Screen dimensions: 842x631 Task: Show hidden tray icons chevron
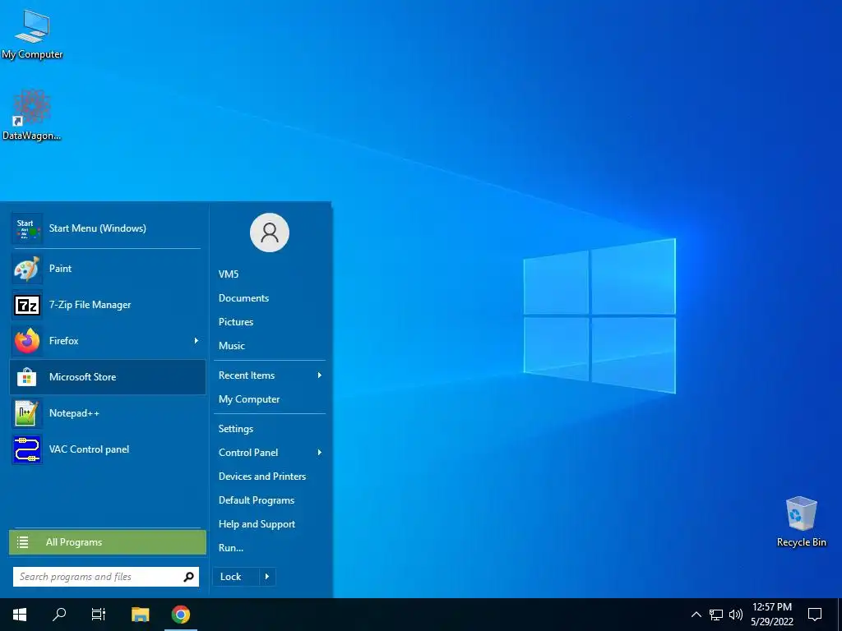696,615
